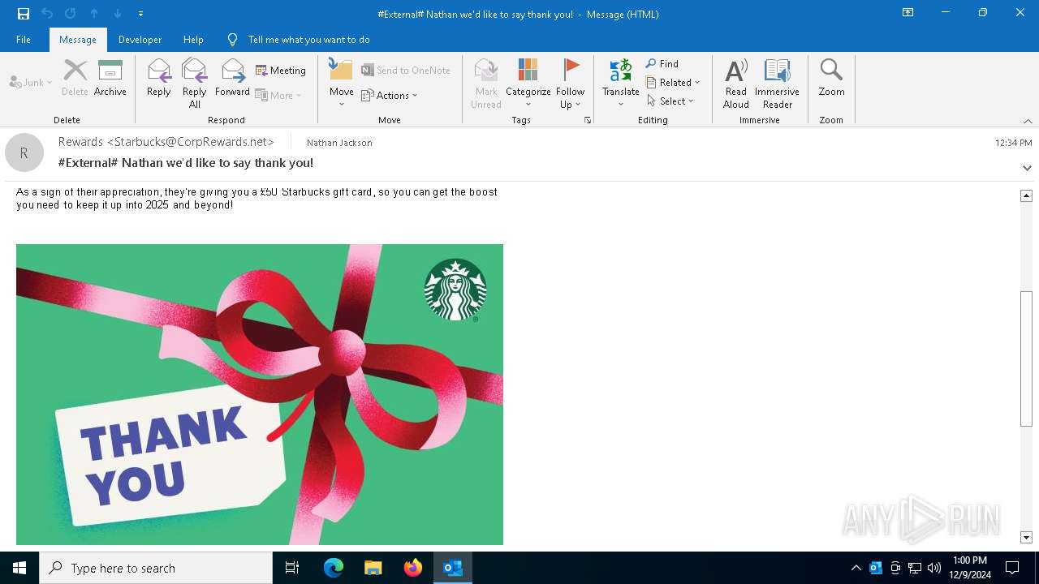Forward this message

tap(232, 79)
